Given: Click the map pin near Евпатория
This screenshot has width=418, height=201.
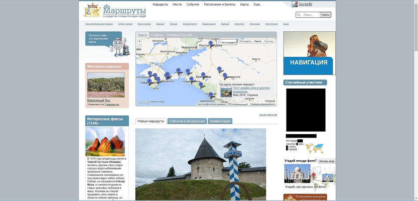Looking at the screenshot, I should point(150,74).
